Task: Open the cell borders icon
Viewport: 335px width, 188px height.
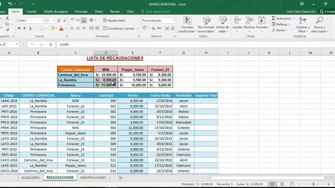Action: pos(41,28)
